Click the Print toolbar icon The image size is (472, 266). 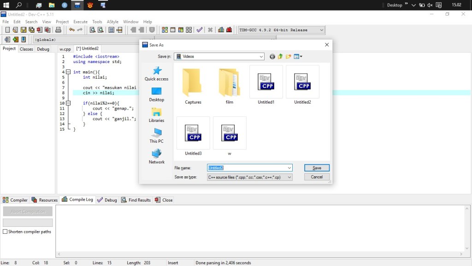tap(58, 30)
